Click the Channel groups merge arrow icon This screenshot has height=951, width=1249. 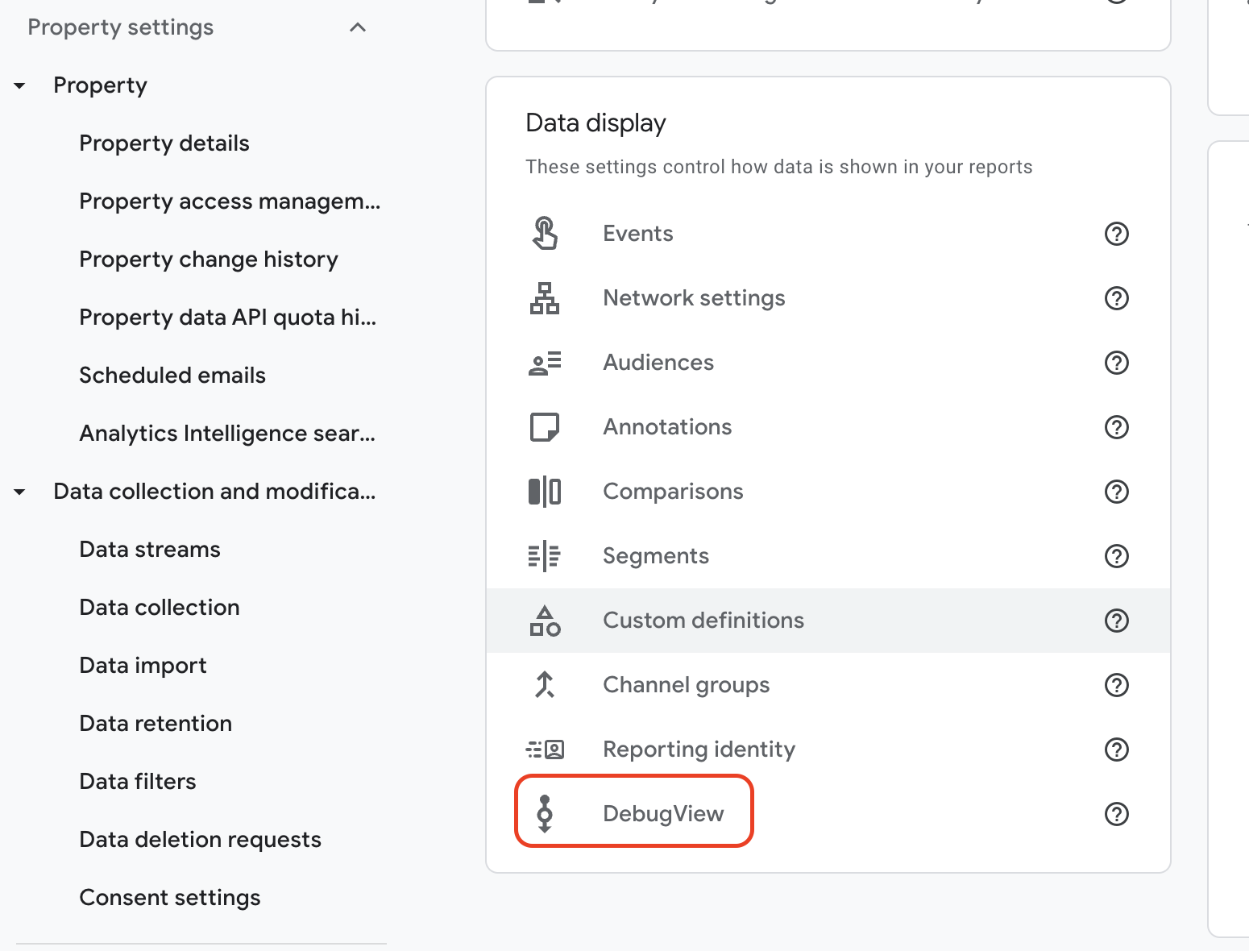[x=545, y=685]
